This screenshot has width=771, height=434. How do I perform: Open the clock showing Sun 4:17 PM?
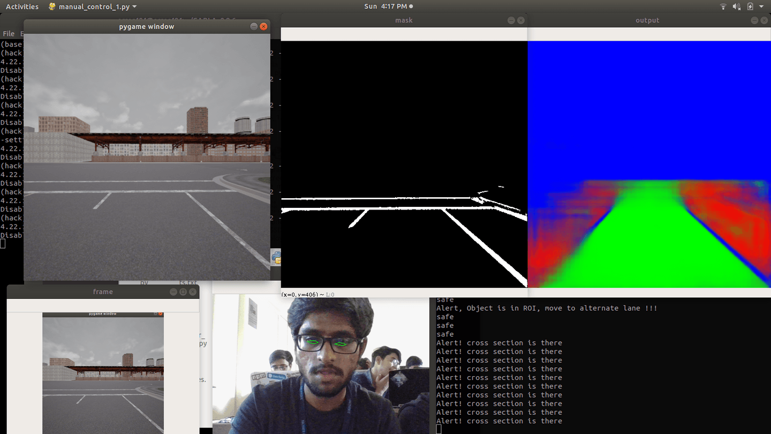tap(385, 6)
